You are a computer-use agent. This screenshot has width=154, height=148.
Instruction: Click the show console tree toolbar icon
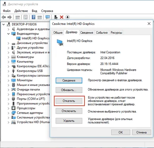18,17
